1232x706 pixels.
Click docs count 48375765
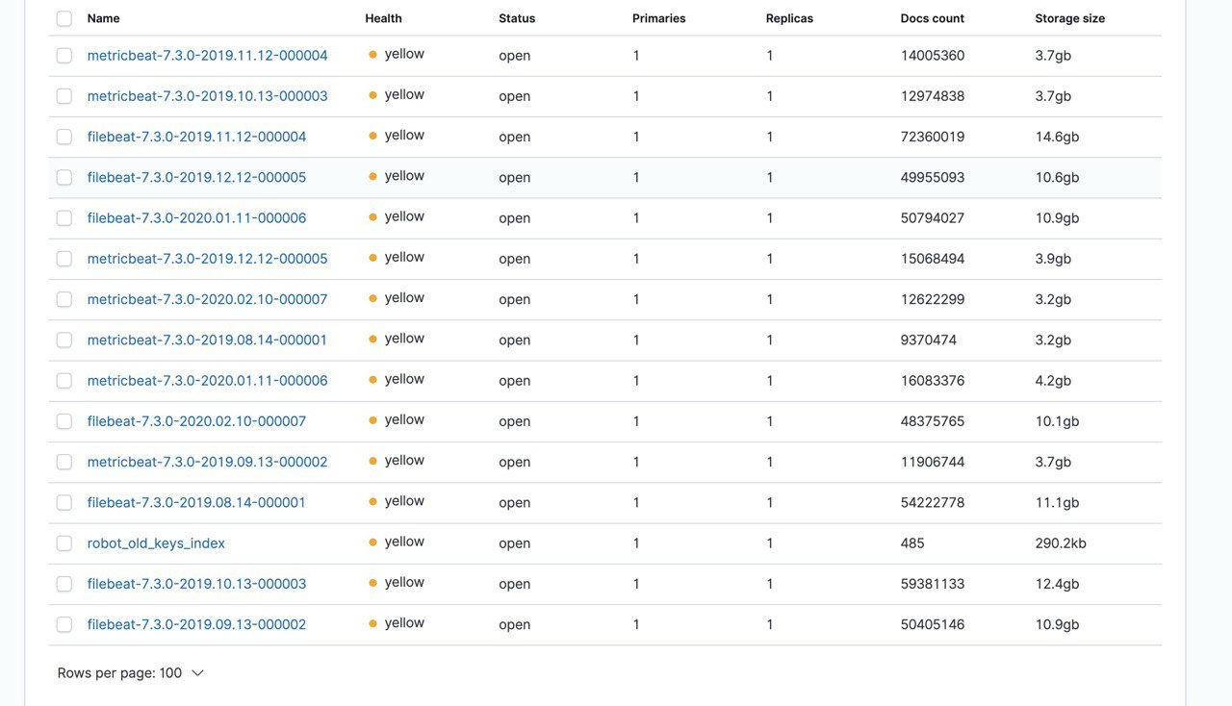point(933,421)
